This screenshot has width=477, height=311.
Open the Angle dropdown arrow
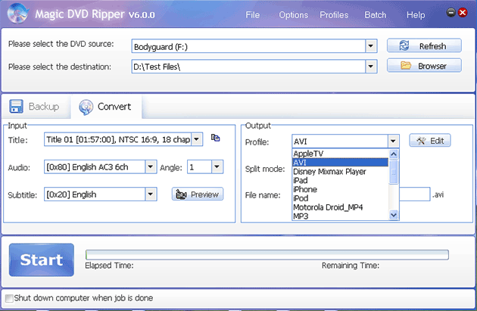point(217,166)
